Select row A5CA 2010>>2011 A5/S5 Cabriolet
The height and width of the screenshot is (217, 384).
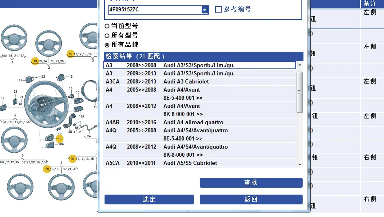pyautogui.click(x=200, y=163)
